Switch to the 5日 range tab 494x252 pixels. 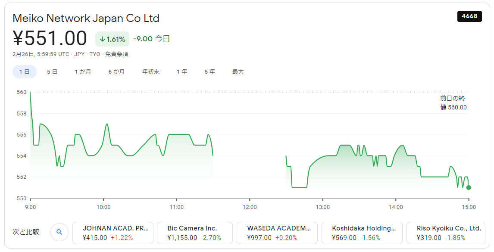(52, 72)
